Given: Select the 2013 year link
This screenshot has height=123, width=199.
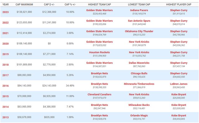Looking at the screenshot, I should pos(6,117).
